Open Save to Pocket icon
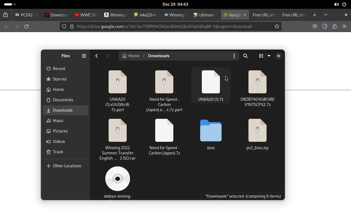 tap(315, 27)
